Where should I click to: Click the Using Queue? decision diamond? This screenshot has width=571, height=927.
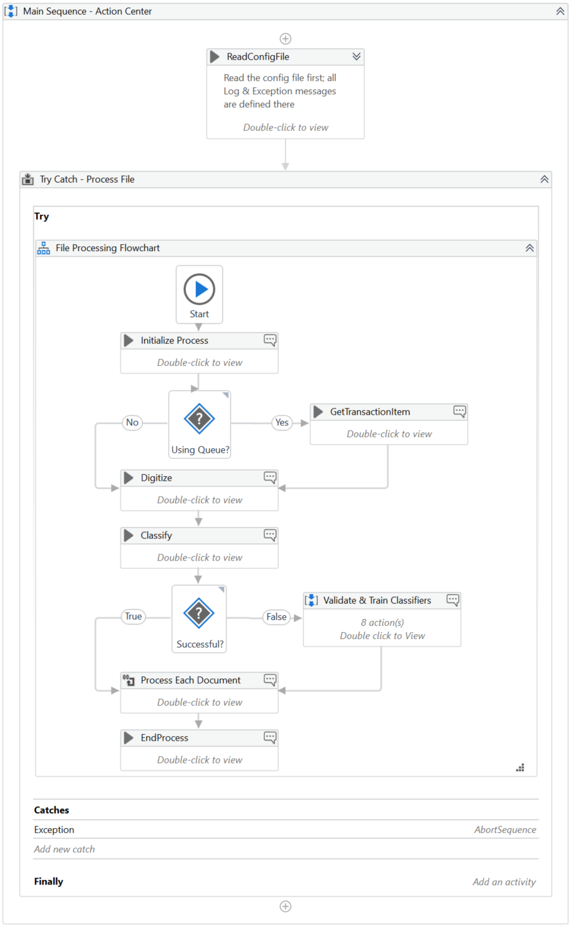[x=199, y=420]
